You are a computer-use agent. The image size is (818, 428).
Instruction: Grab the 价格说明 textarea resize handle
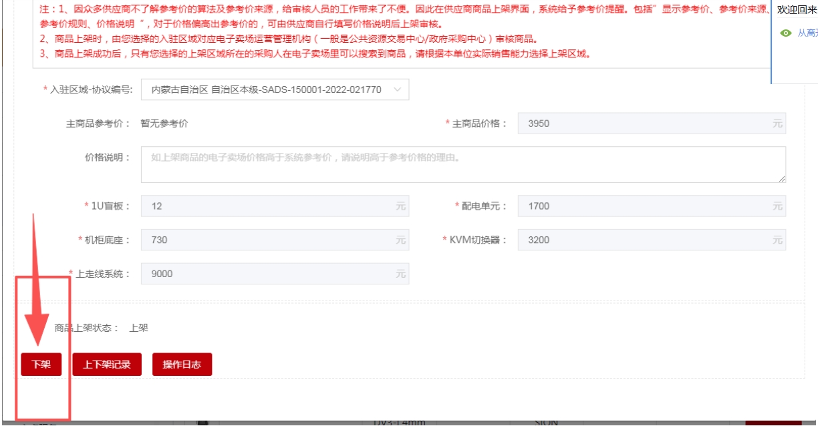coord(781,178)
